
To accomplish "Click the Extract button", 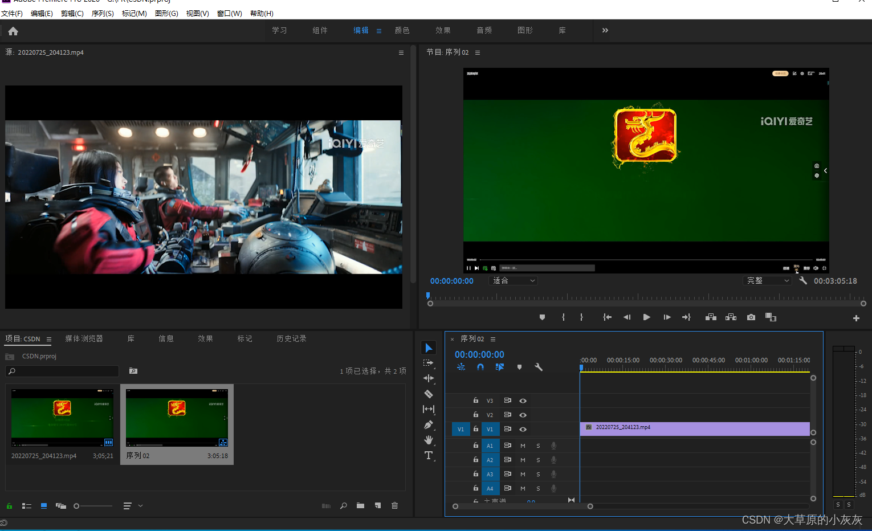I will (x=731, y=317).
